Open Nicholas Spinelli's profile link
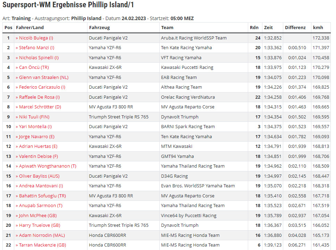The image size is (336, 250). (x=39, y=57)
